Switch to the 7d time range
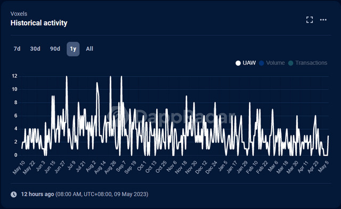 click(x=17, y=49)
